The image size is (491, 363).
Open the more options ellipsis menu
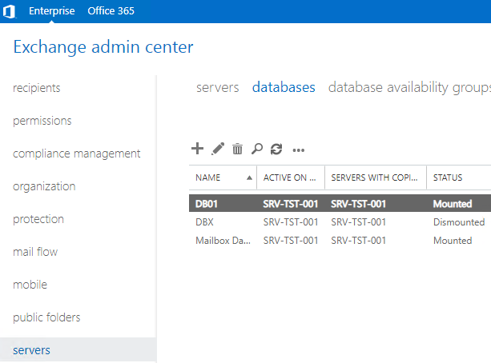click(x=299, y=150)
